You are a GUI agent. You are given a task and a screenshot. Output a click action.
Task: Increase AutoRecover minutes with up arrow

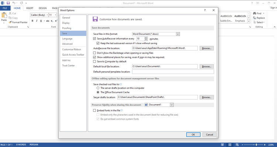[x=146, y=38]
